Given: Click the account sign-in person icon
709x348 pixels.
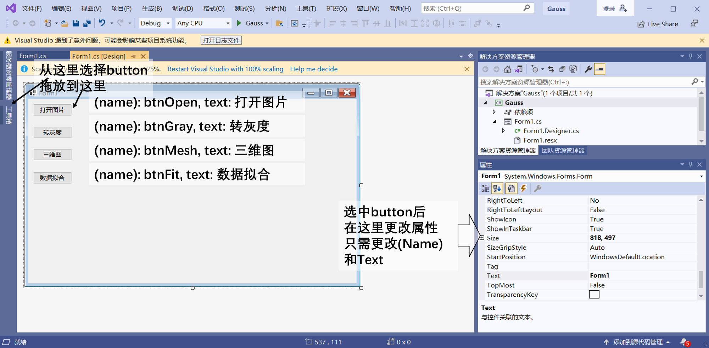Looking at the screenshot, I should (x=623, y=8).
